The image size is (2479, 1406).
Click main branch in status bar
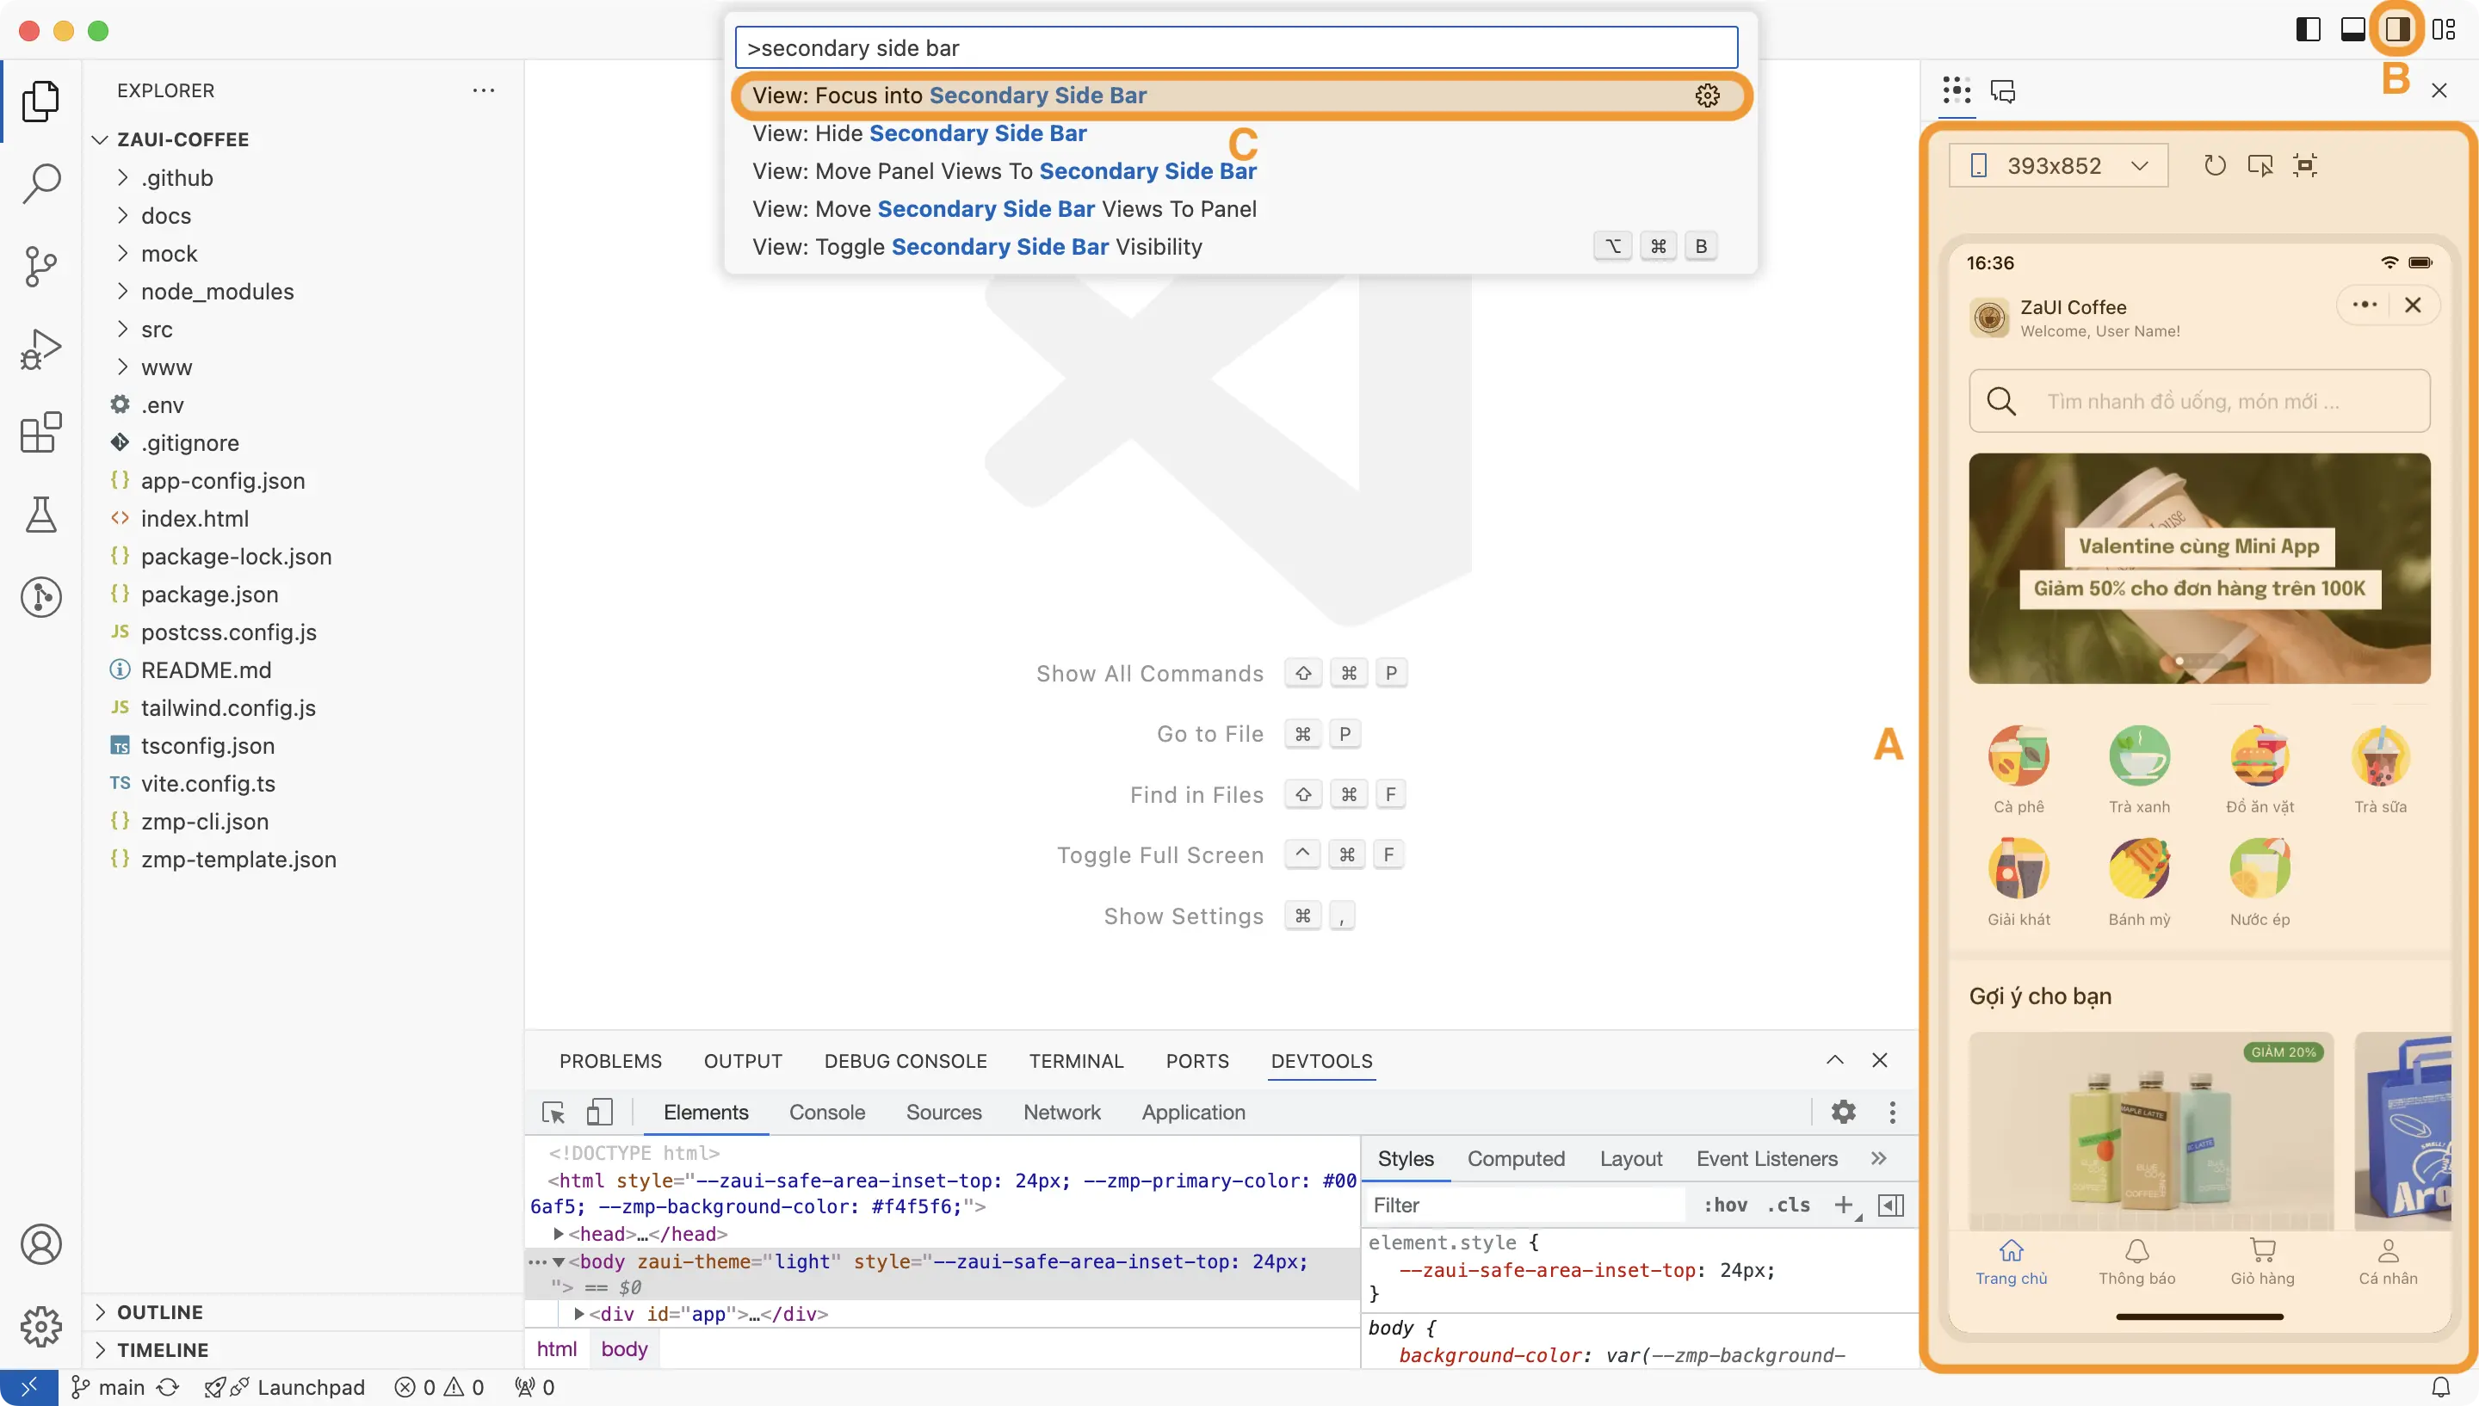tap(108, 1387)
